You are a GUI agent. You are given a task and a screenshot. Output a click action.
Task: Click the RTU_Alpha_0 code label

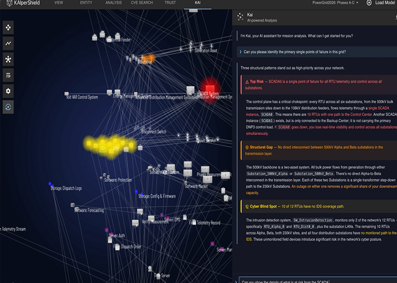(274, 226)
